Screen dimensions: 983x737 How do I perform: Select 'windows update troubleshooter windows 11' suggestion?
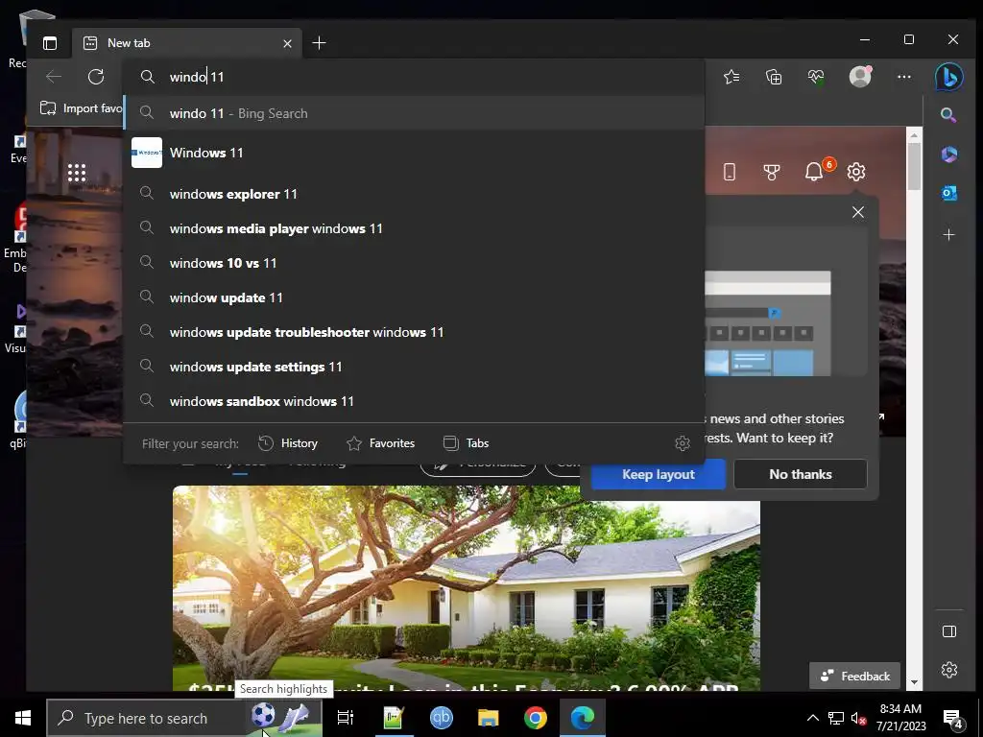414,331
